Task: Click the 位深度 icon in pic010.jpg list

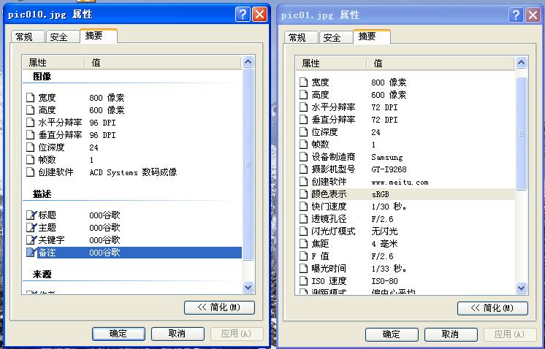Action: click(x=31, y=147)
